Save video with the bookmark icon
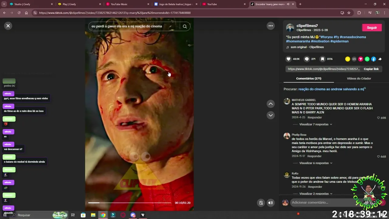 click(x=322, y=59)
